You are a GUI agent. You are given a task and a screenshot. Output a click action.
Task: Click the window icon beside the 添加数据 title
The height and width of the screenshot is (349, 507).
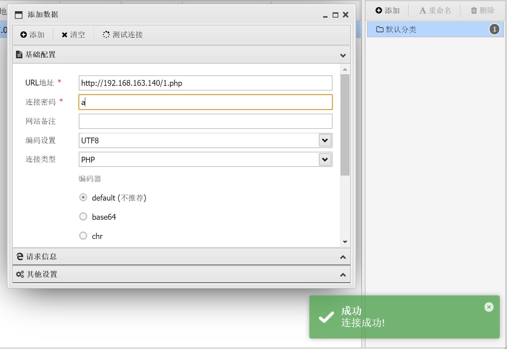[x=18, y=15]
